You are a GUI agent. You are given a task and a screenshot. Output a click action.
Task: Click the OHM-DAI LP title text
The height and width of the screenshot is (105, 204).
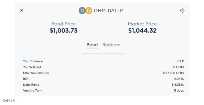108,11
